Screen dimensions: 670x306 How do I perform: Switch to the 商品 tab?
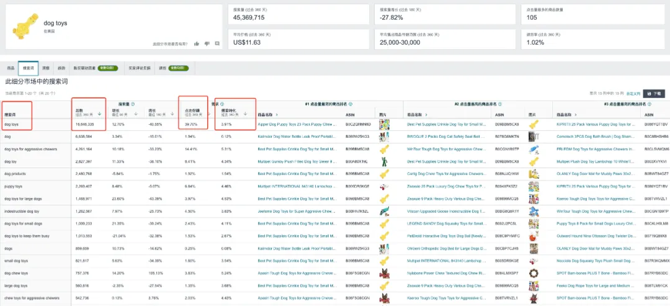11,68
